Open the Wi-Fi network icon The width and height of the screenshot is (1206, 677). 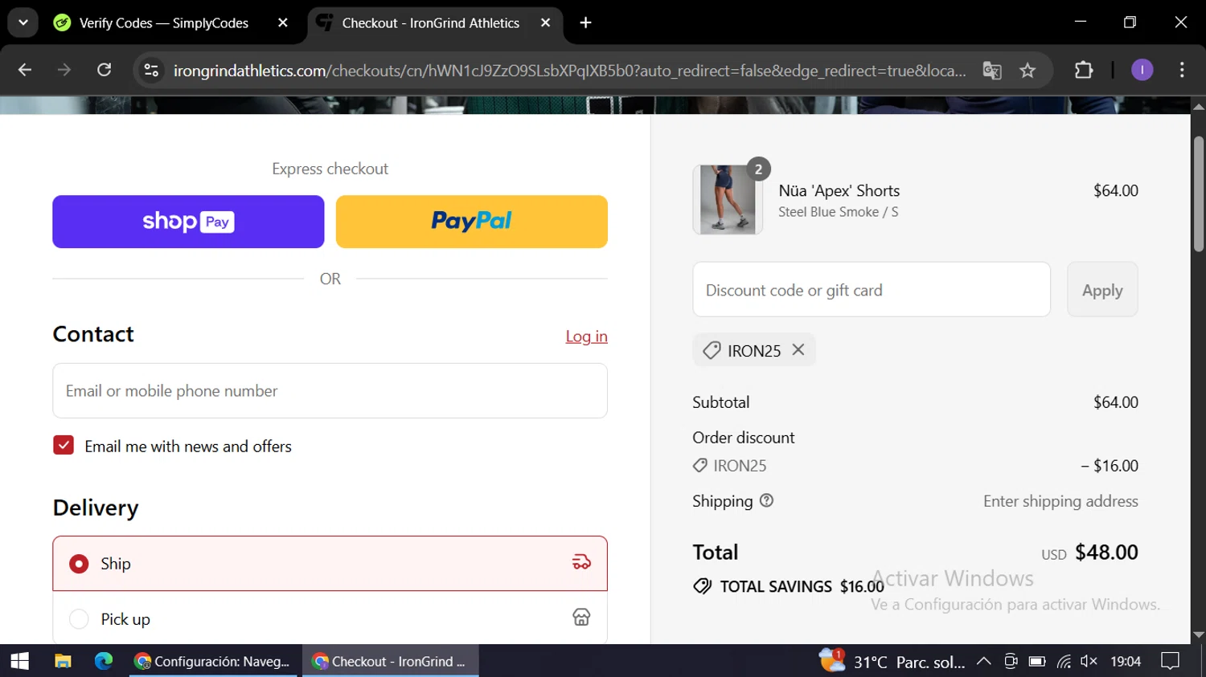pyautogui.click(x=1064, y=662)
